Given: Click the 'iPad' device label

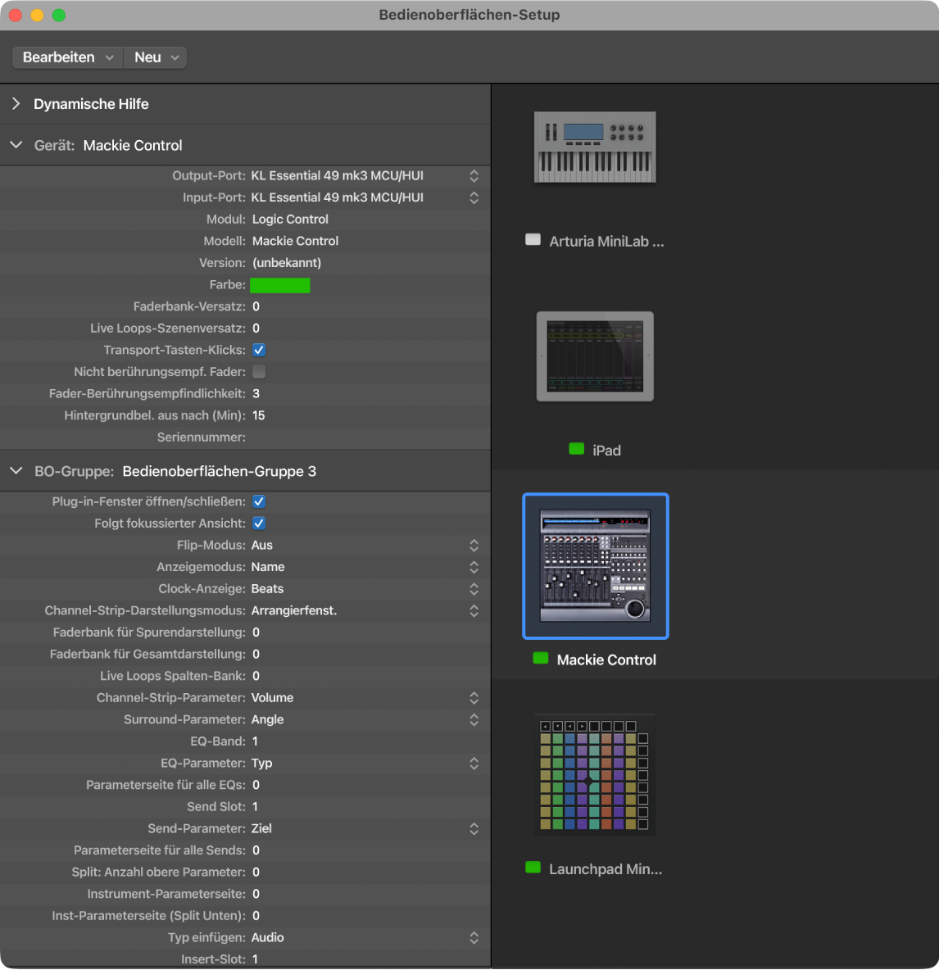Looking at the screenshot, I should pos(606,451).
